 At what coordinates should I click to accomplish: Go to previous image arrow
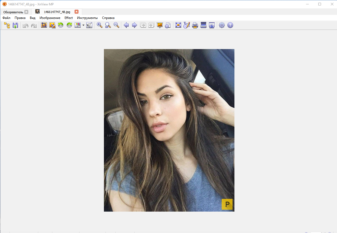[x=126, y=25]
